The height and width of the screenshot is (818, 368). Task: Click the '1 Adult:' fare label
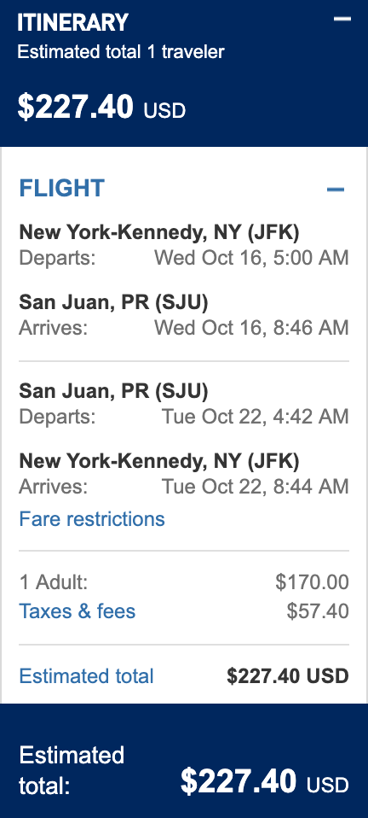click(54, 582)
